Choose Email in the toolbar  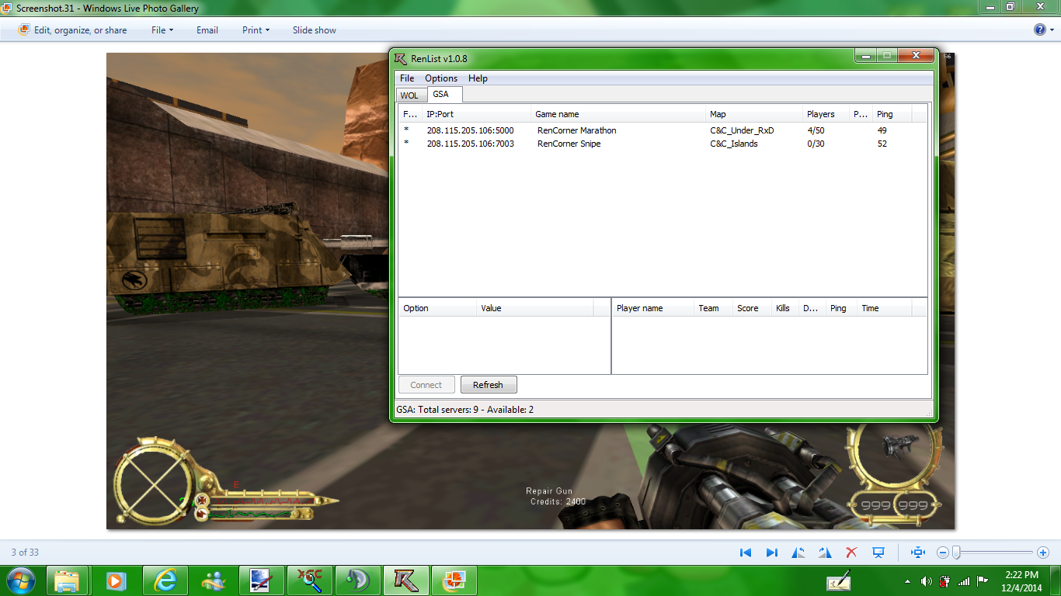tap(207, 30)
